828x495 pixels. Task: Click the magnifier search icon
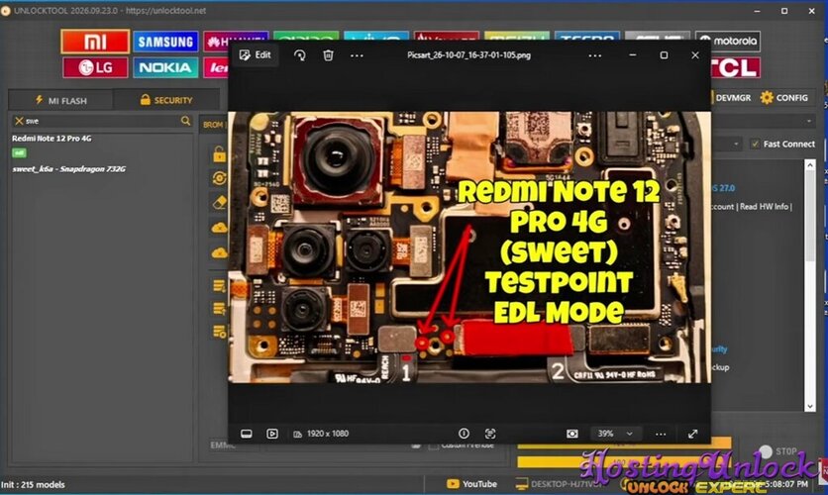point(185,121)
